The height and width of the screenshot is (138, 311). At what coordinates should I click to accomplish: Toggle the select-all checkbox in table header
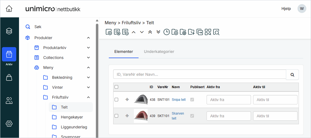[116, 87]
